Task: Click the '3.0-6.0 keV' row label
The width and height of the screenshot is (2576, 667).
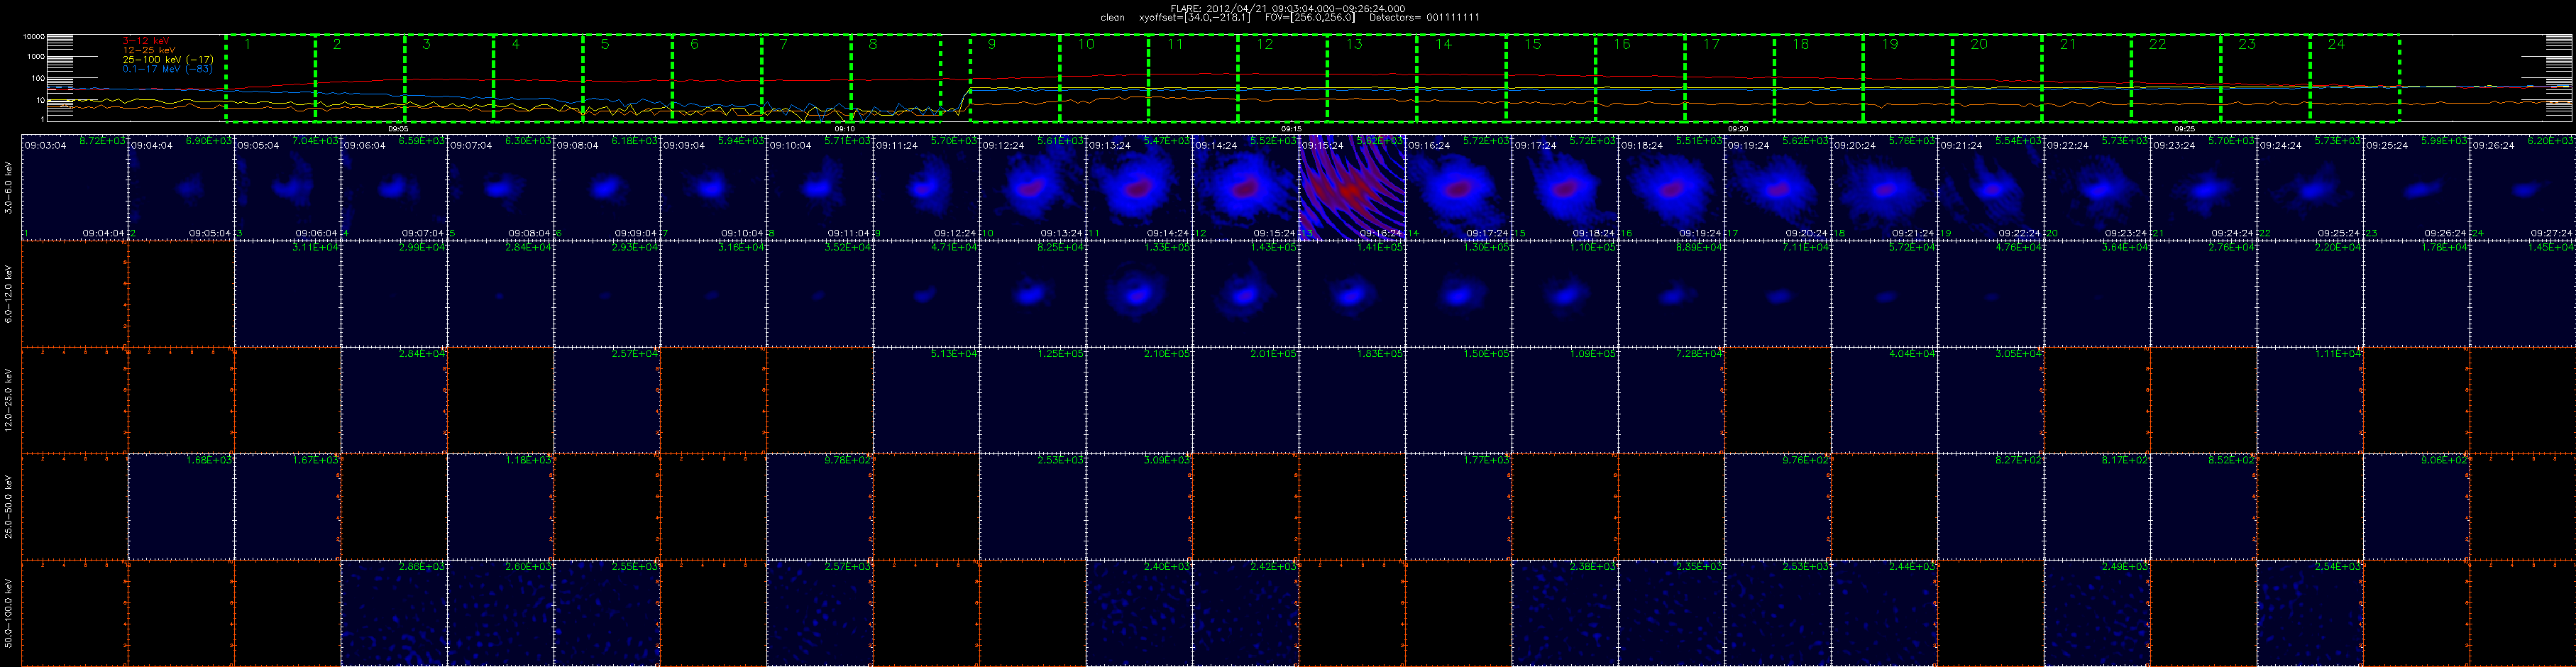Action: click(x=9, y=188)
